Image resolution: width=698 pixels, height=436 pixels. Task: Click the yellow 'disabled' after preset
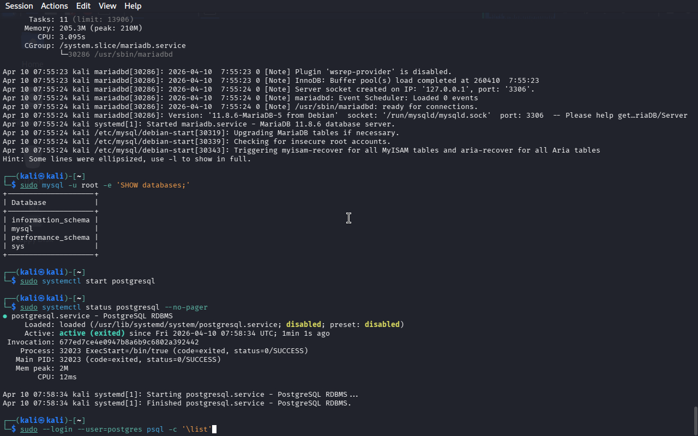click(382, 325)
